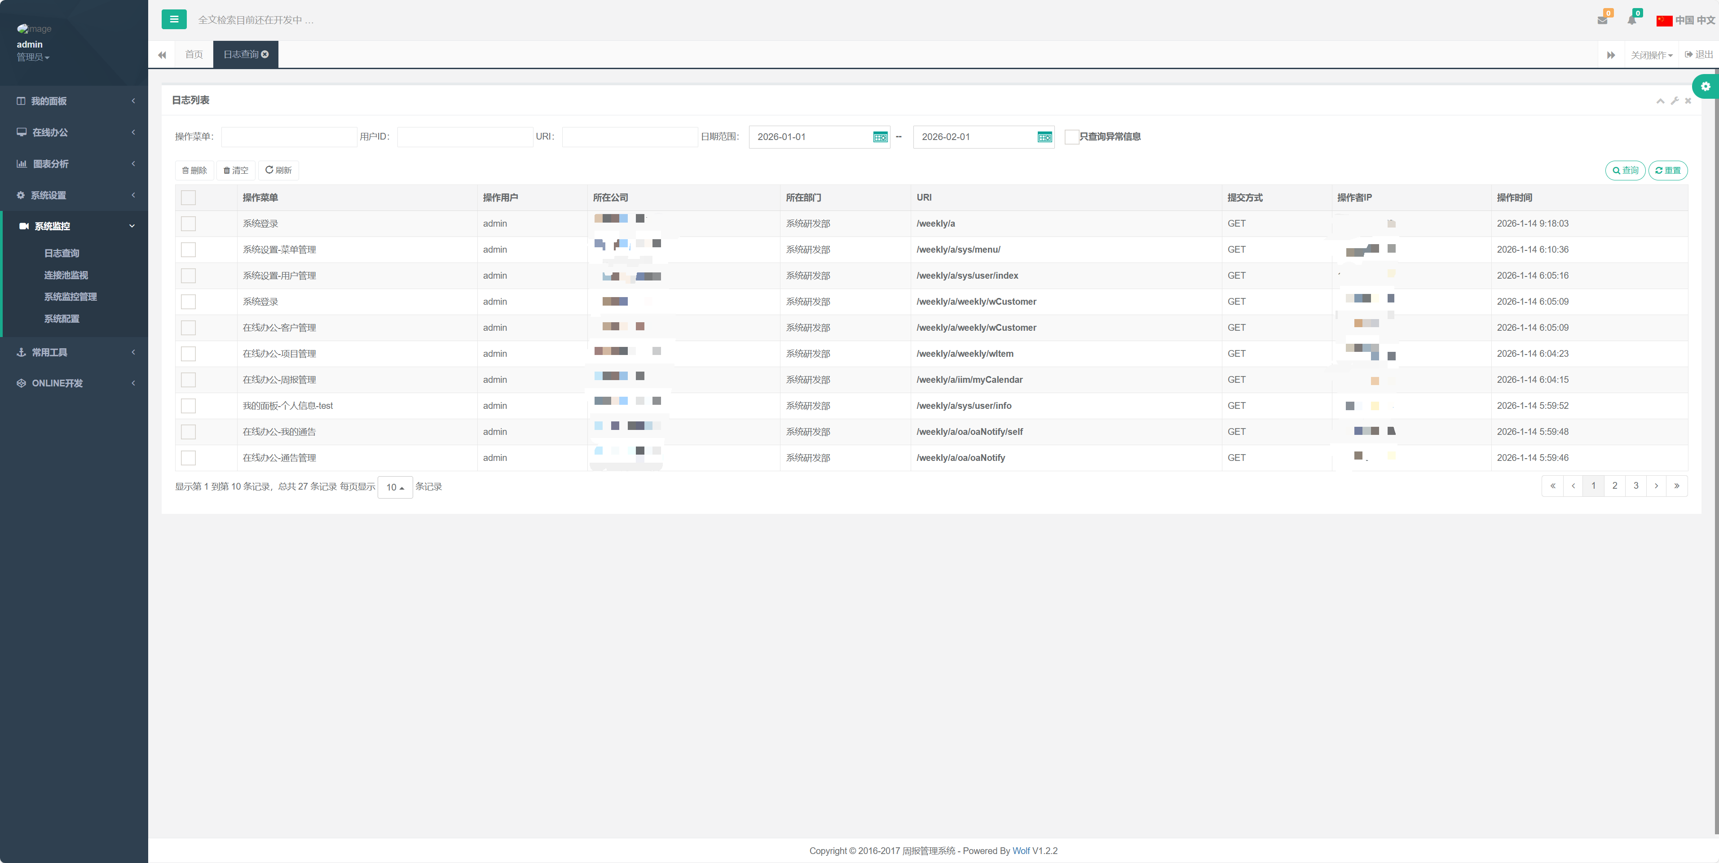Image resolution: width=1719 pixels, height=863 pixels.
Task: Open start date calendar picker icon
Action: pos(880,137)
